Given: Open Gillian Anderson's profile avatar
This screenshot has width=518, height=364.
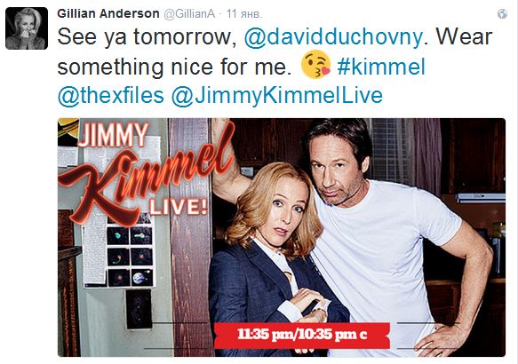Looking at the screenshot, I should 27,28.
